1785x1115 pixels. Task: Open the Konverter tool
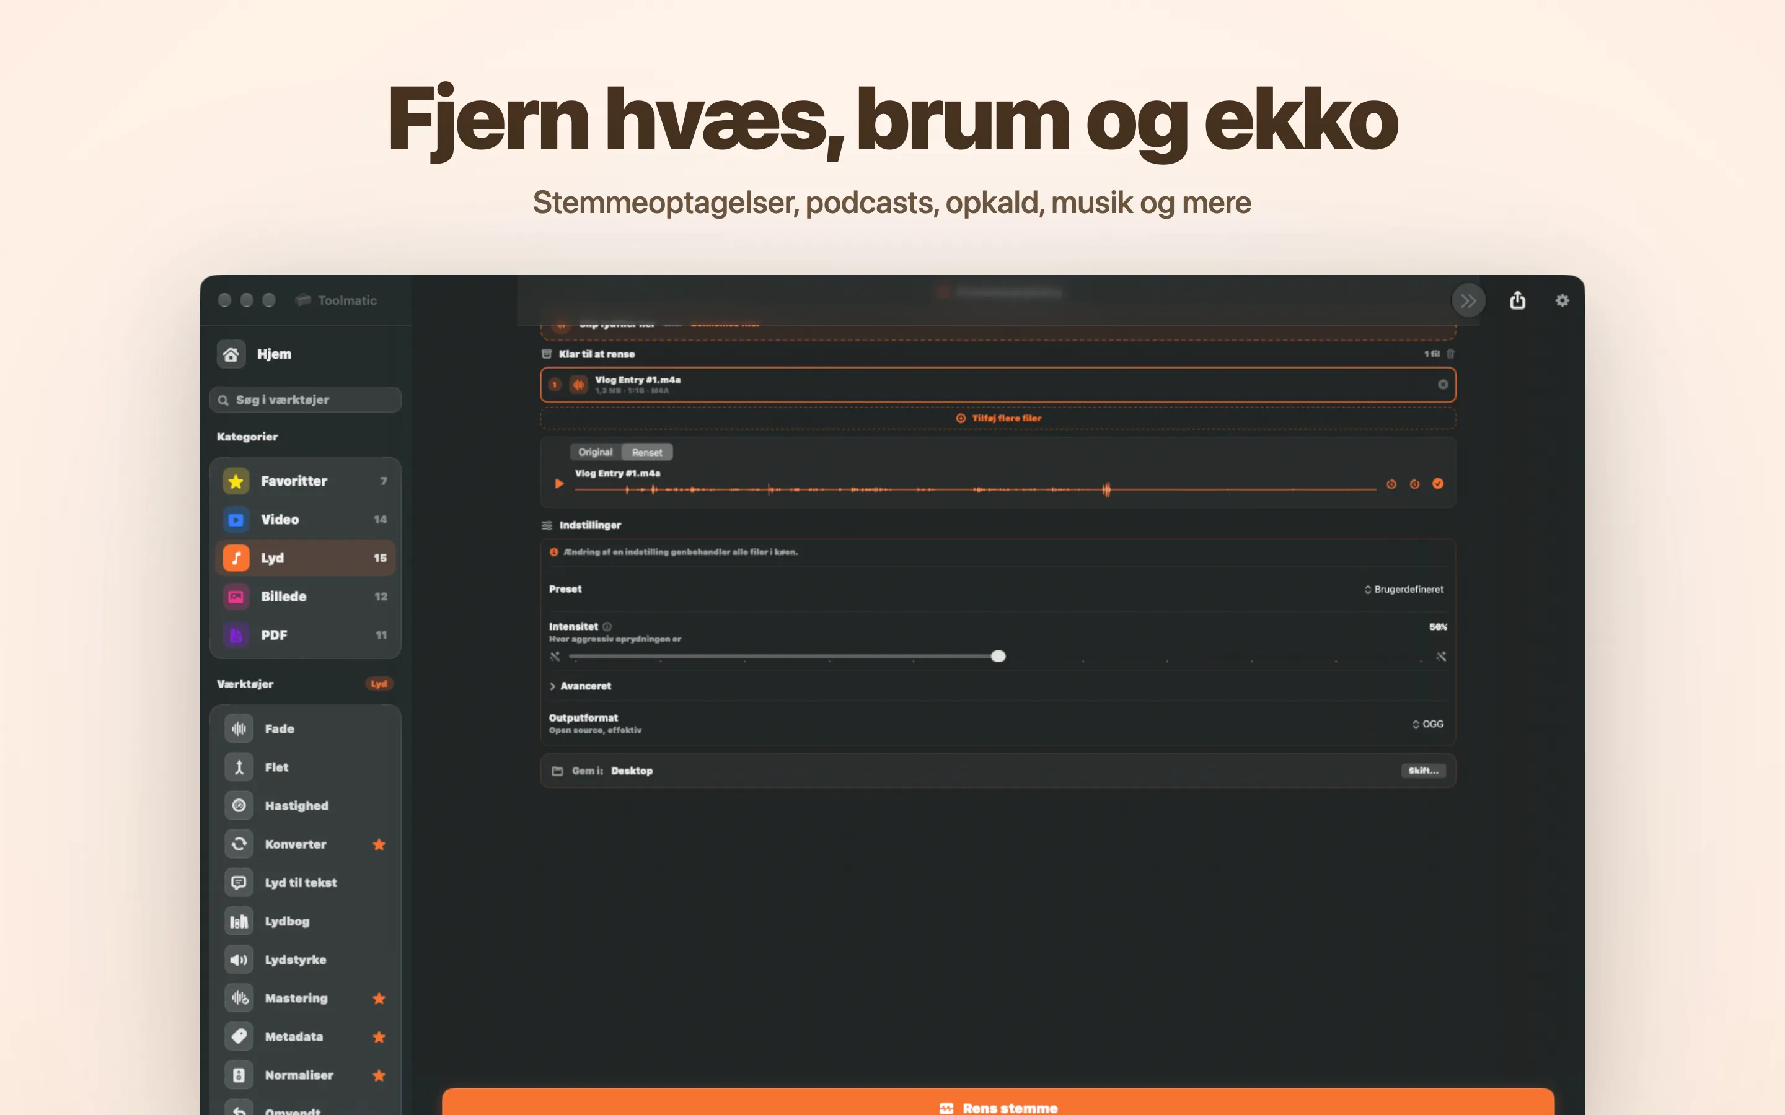point(295,844)
